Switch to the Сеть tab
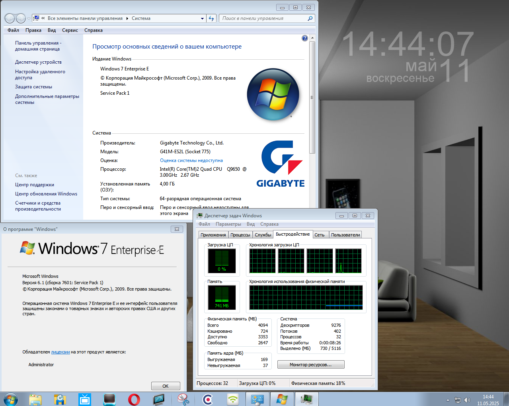The width and height of the screenshot is (509, 406). tap(320, 235)
